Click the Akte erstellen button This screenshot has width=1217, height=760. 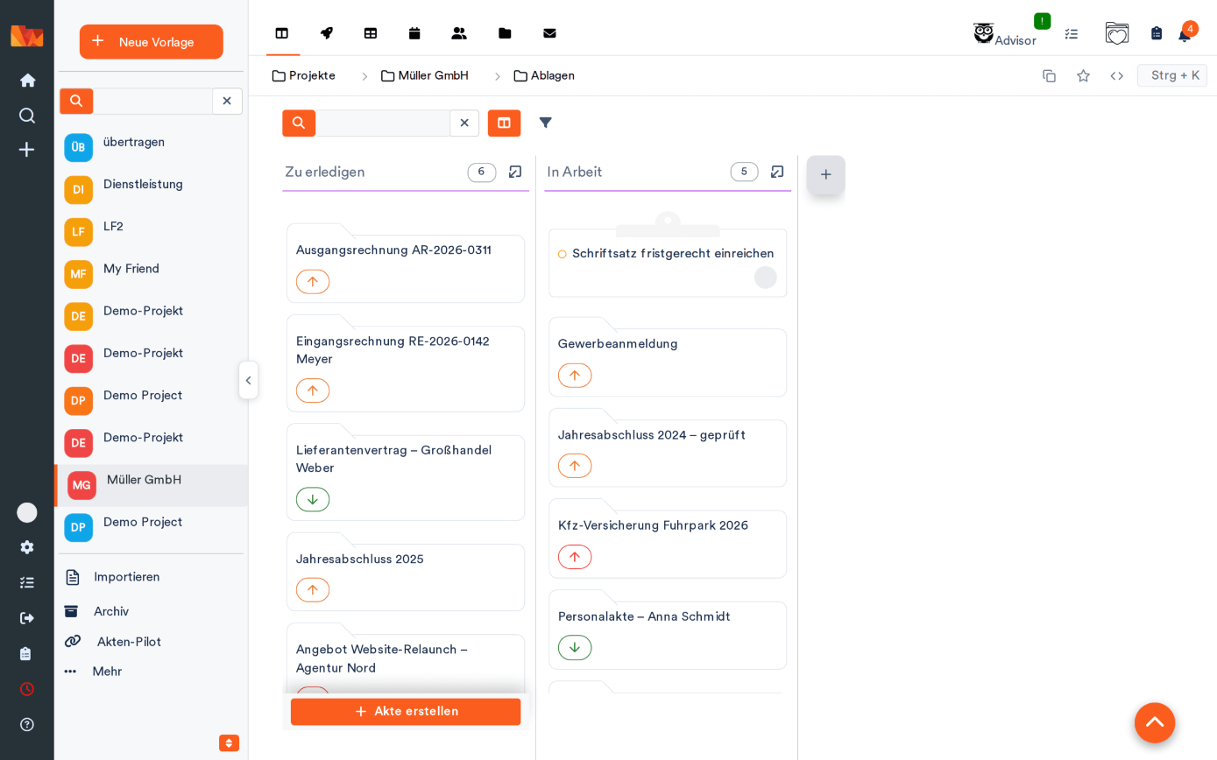click(406, 711)
